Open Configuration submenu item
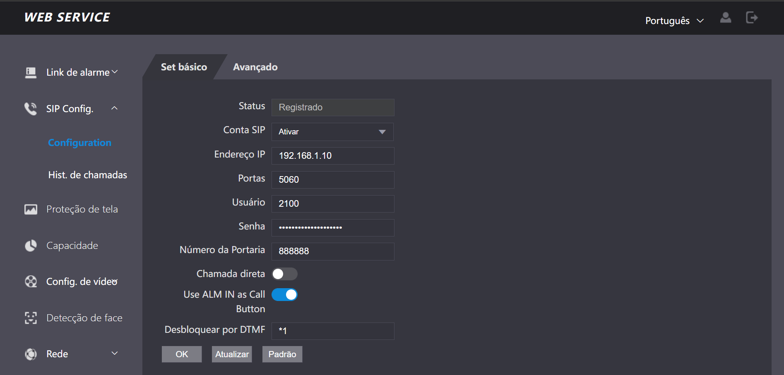 tap(79, 143)
